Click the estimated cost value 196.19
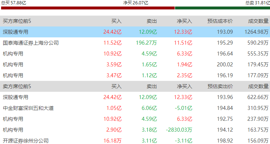 pyautogui.click(x=225, y=75)
